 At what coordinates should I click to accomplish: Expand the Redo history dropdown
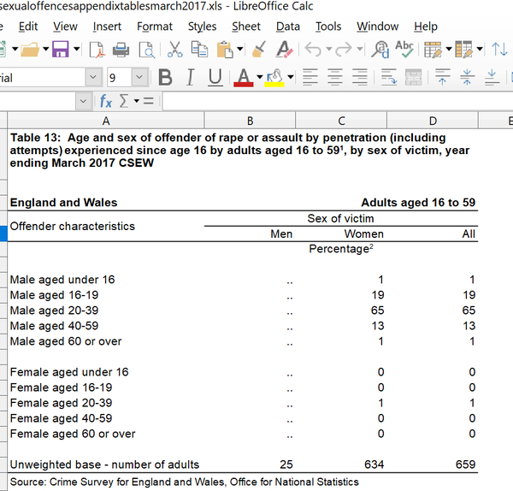(360, 50)
